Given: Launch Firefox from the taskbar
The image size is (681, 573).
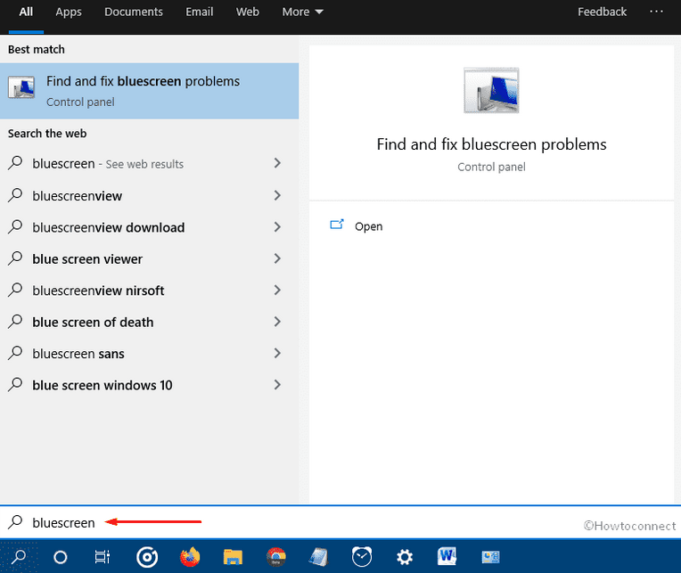Looking at the screenshot, I should pos(190,557).
